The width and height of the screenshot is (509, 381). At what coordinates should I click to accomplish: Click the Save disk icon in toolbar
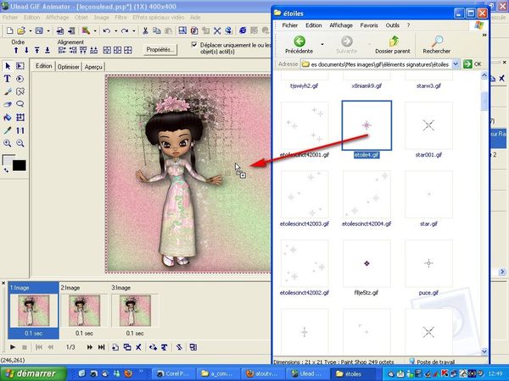(39, 30)
